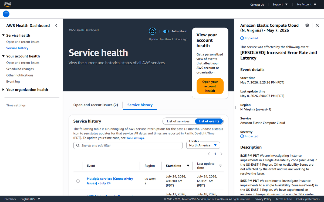Click the N. Virginia (us-east-1) region value
Viewport: 324px width, 202px height.
256,109
